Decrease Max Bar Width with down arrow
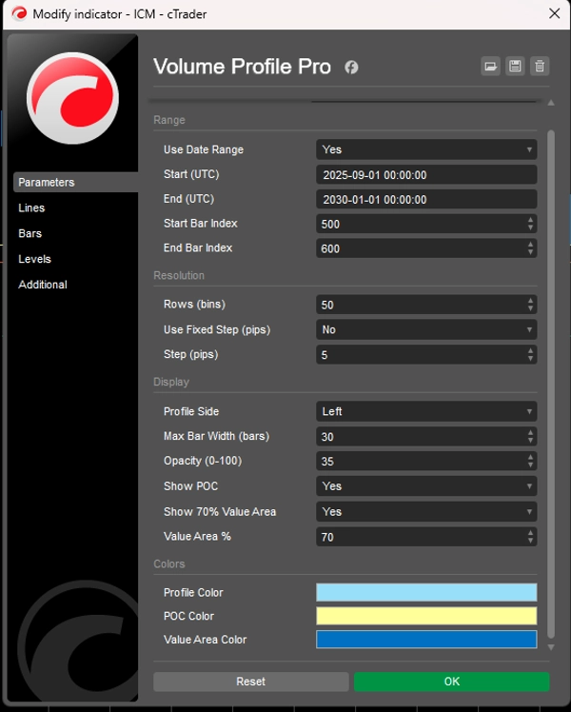571x712 pixels. pyautogui.click(x=530, y=441)
